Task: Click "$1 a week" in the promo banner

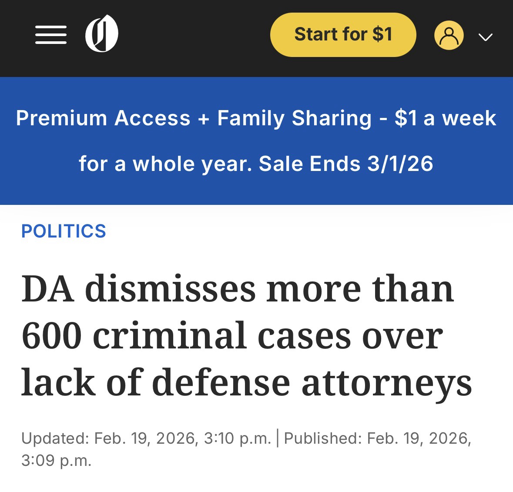Action: (445, 118)
